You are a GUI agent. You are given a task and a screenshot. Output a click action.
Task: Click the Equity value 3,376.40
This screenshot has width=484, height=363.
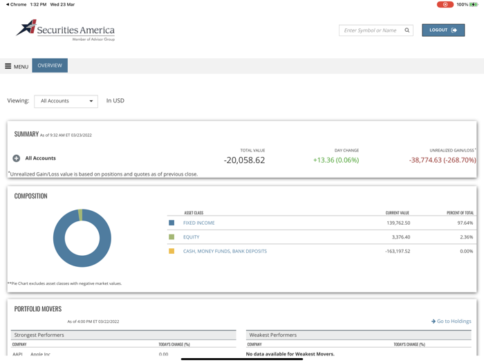(x=401, y=237)
